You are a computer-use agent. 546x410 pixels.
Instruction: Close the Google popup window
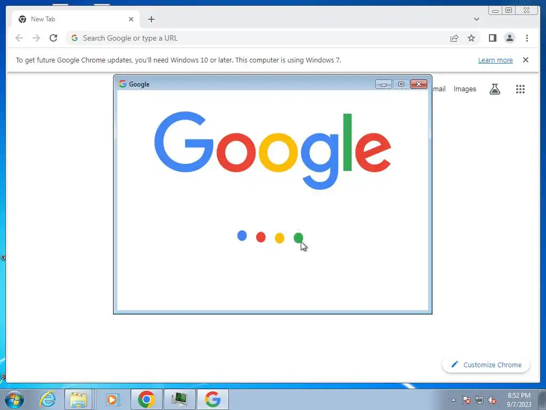click(419, 84)
